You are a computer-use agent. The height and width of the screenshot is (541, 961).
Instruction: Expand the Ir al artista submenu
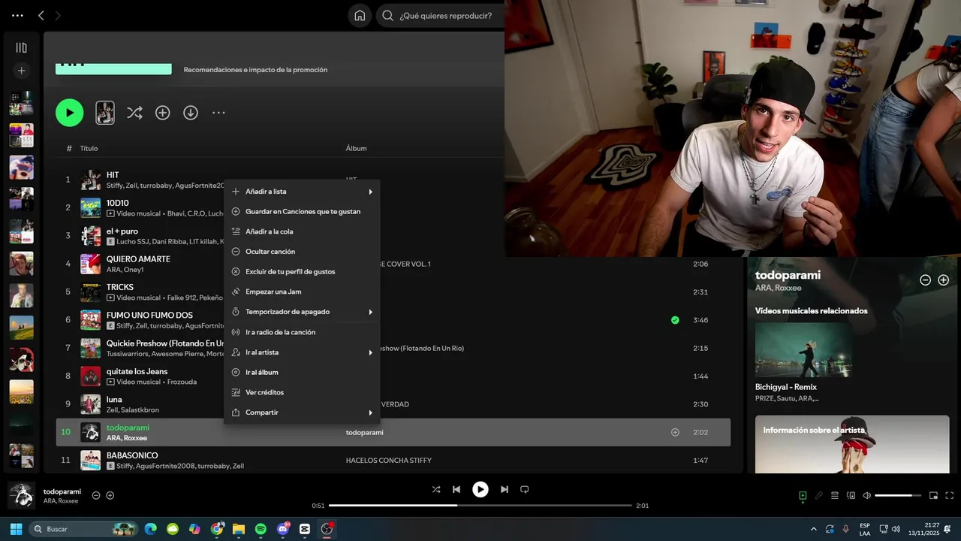[x=302, y=352]
